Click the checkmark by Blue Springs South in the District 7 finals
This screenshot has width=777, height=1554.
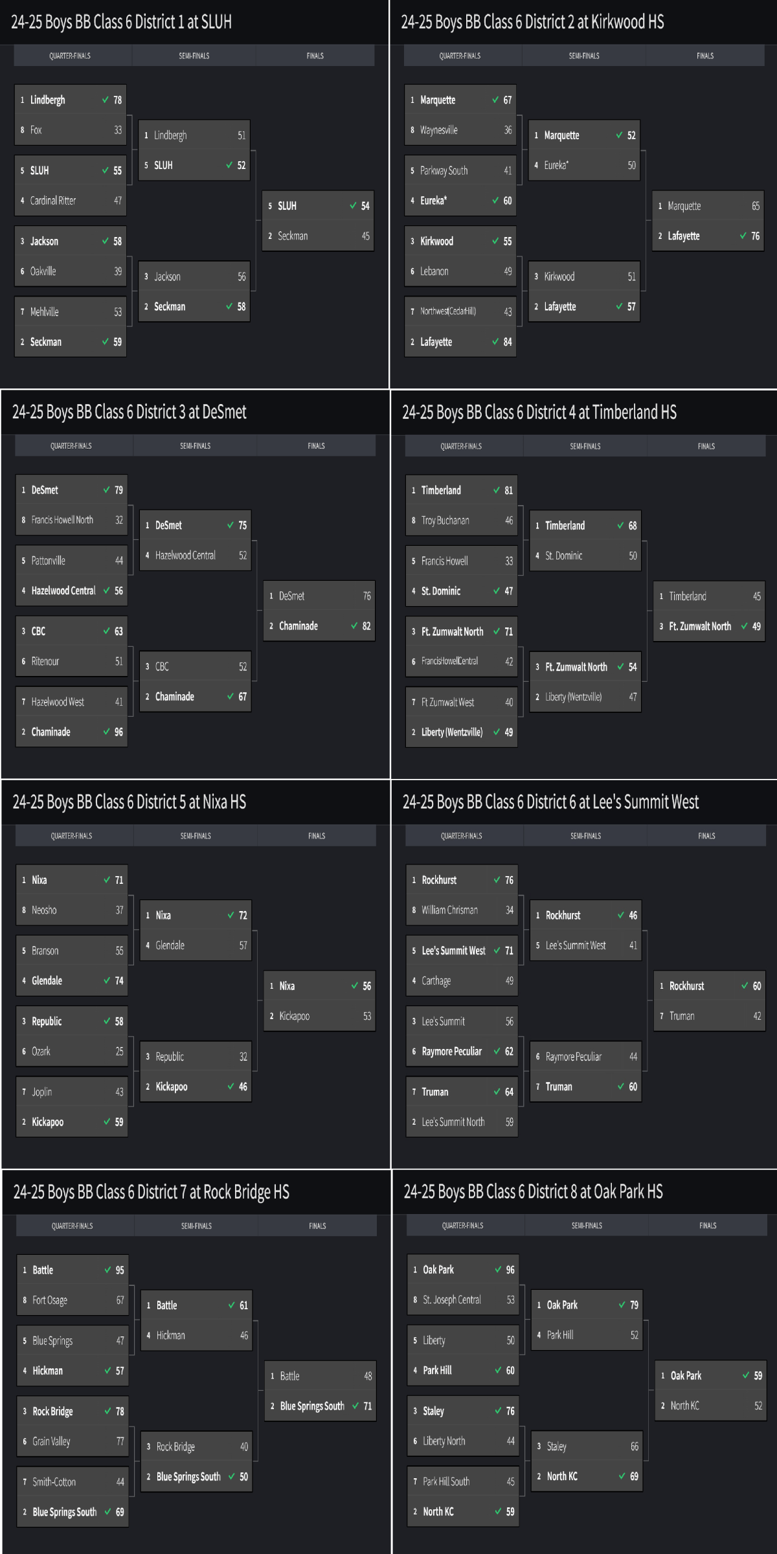355,1406
